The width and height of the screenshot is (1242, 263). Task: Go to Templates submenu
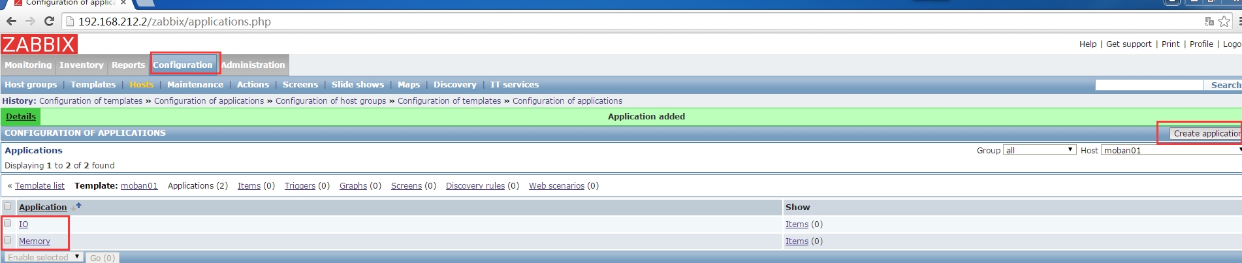tap(93, 84)
